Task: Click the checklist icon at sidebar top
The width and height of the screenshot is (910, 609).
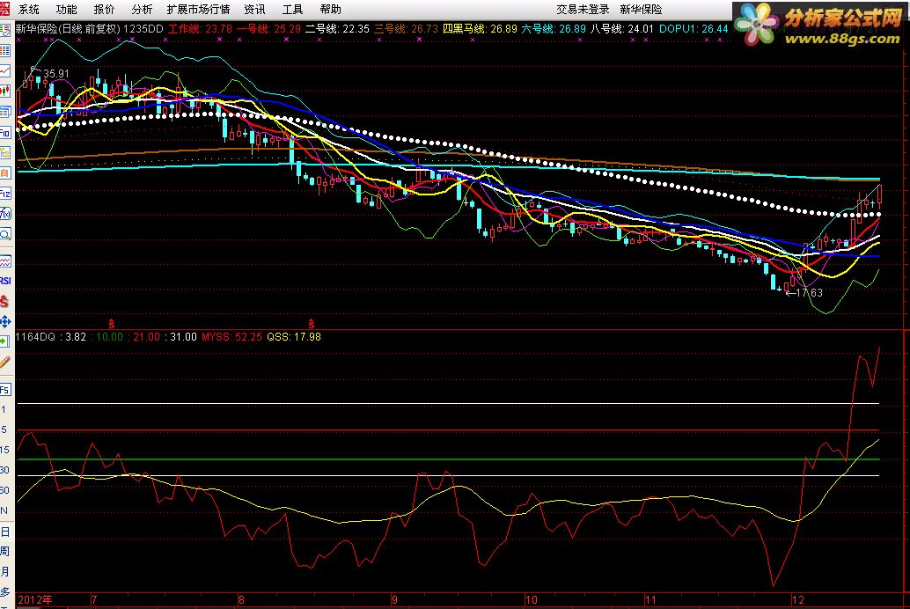Action: click(5, 30)
